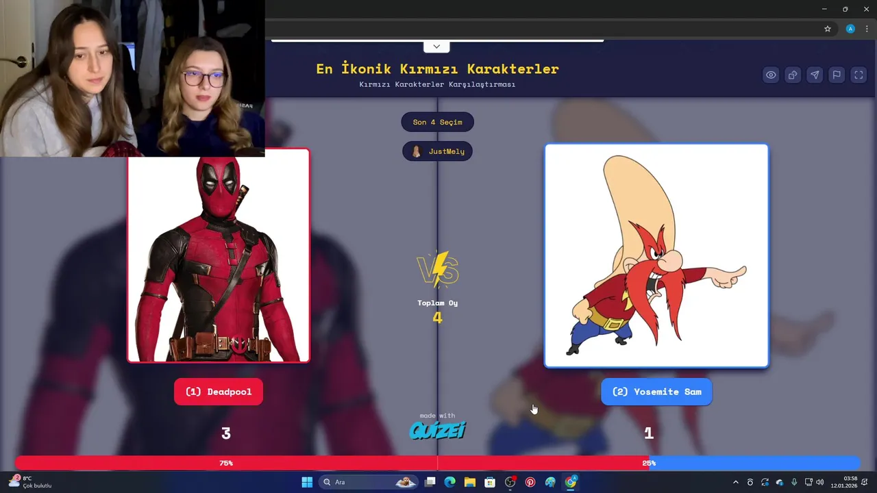Click the microphone tray icon
877x493 pixels.
click(794, 482)
